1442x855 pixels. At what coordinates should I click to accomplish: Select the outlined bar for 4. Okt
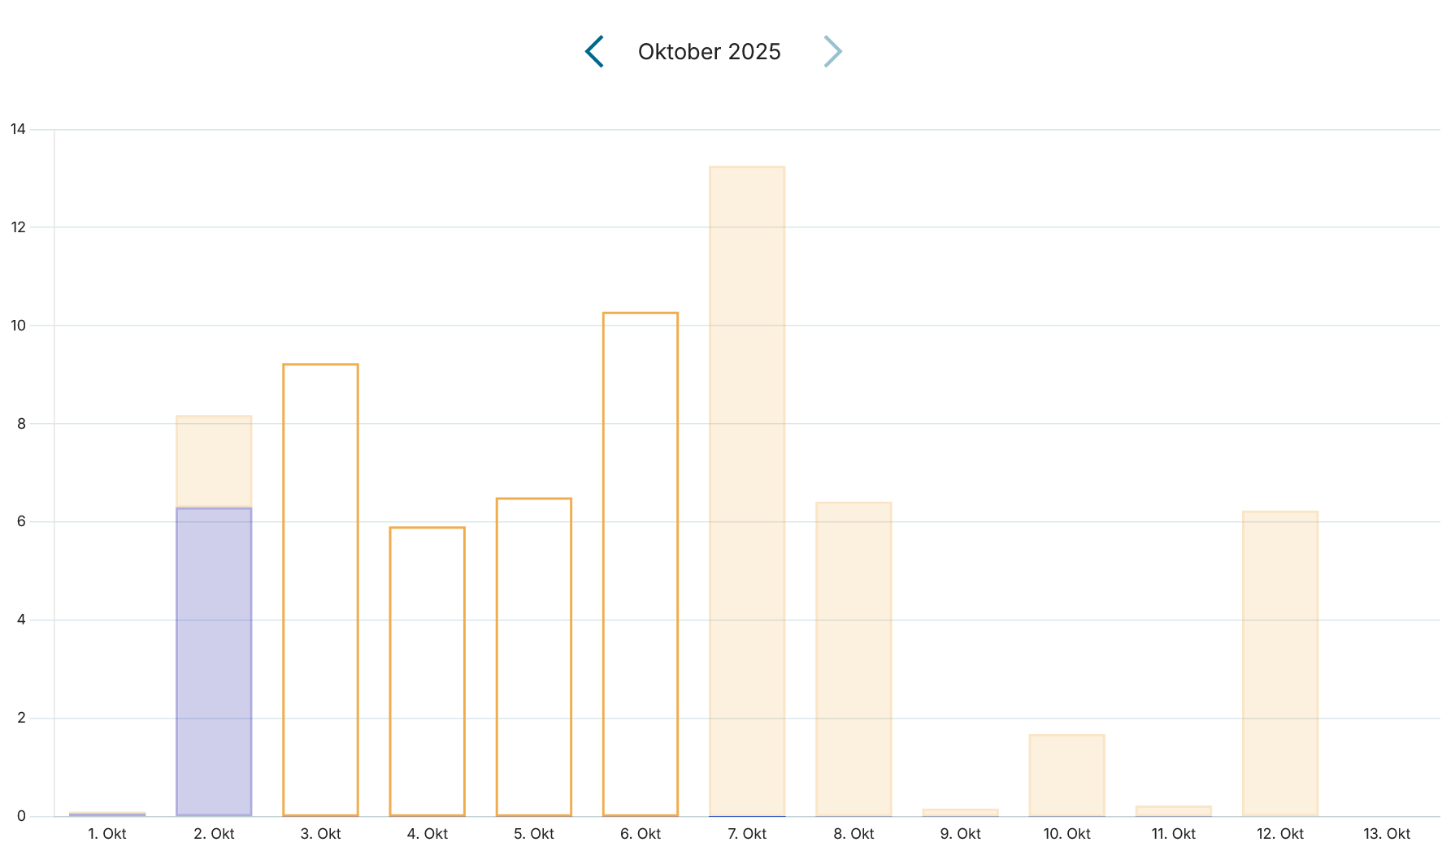pos(427,671)
